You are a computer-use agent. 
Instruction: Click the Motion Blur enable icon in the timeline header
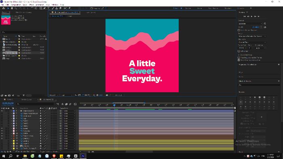pyautogui.click(x=70, y=104)
